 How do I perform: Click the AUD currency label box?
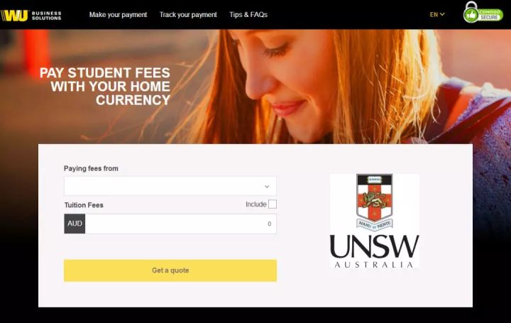[x=75, y=224]
